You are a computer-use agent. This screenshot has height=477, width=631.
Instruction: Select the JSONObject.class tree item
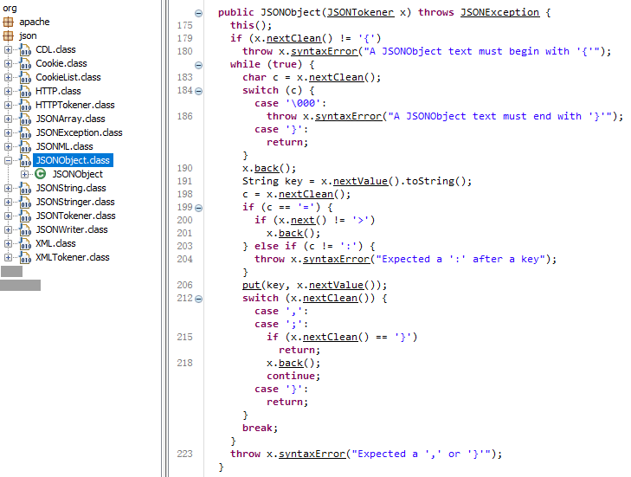pyautogui.click(x=73, y=160)
